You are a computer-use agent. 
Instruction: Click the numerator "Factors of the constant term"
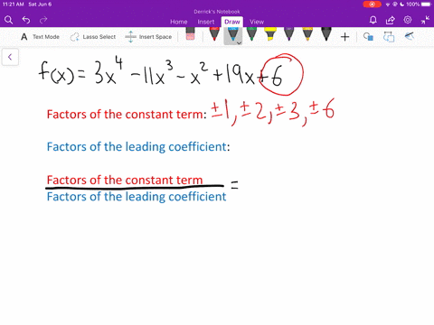pyautogui.click(x=125, y=180)
